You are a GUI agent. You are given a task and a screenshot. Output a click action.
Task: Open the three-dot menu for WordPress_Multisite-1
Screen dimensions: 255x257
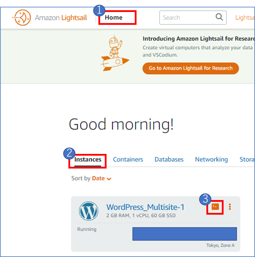point(230,207)
